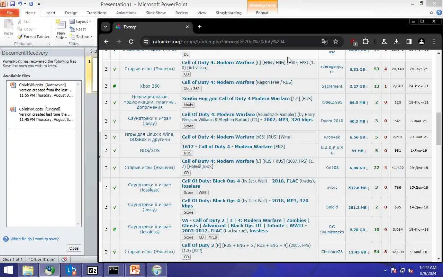
Task: Show browser downloads
Action: 396,42
